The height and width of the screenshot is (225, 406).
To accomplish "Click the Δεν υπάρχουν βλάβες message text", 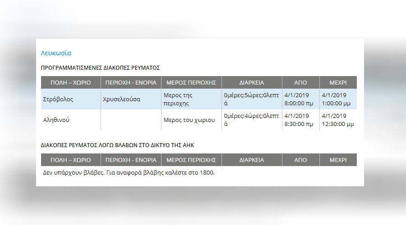I will [129, 172].
